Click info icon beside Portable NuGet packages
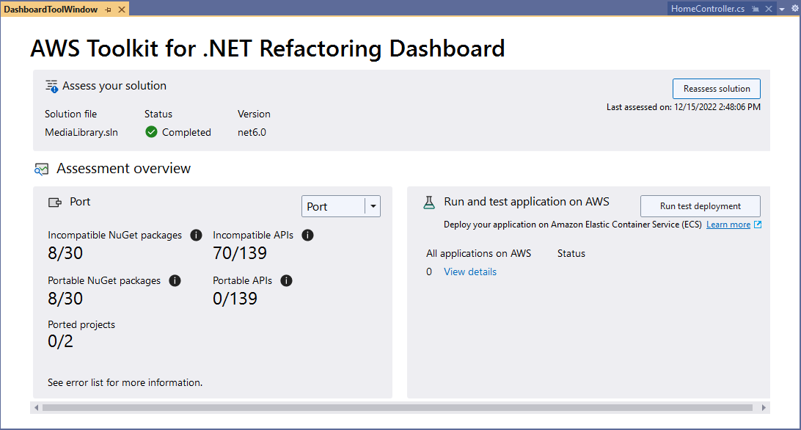This screenshot has width=801, height=430. [175, 281]
